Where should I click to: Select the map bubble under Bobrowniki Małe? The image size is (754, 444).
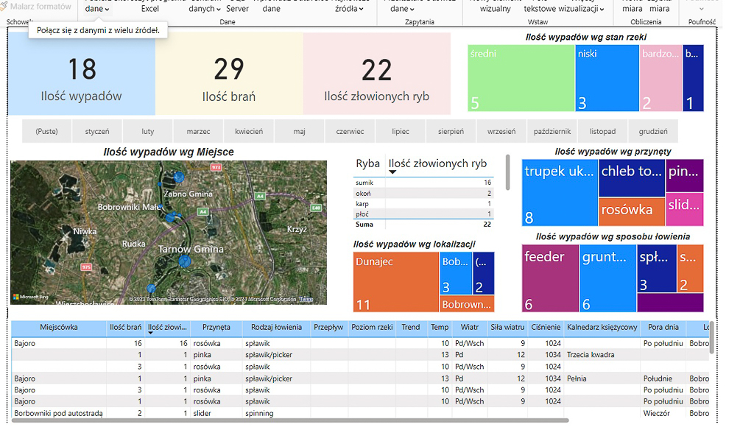tap(169, 217)
